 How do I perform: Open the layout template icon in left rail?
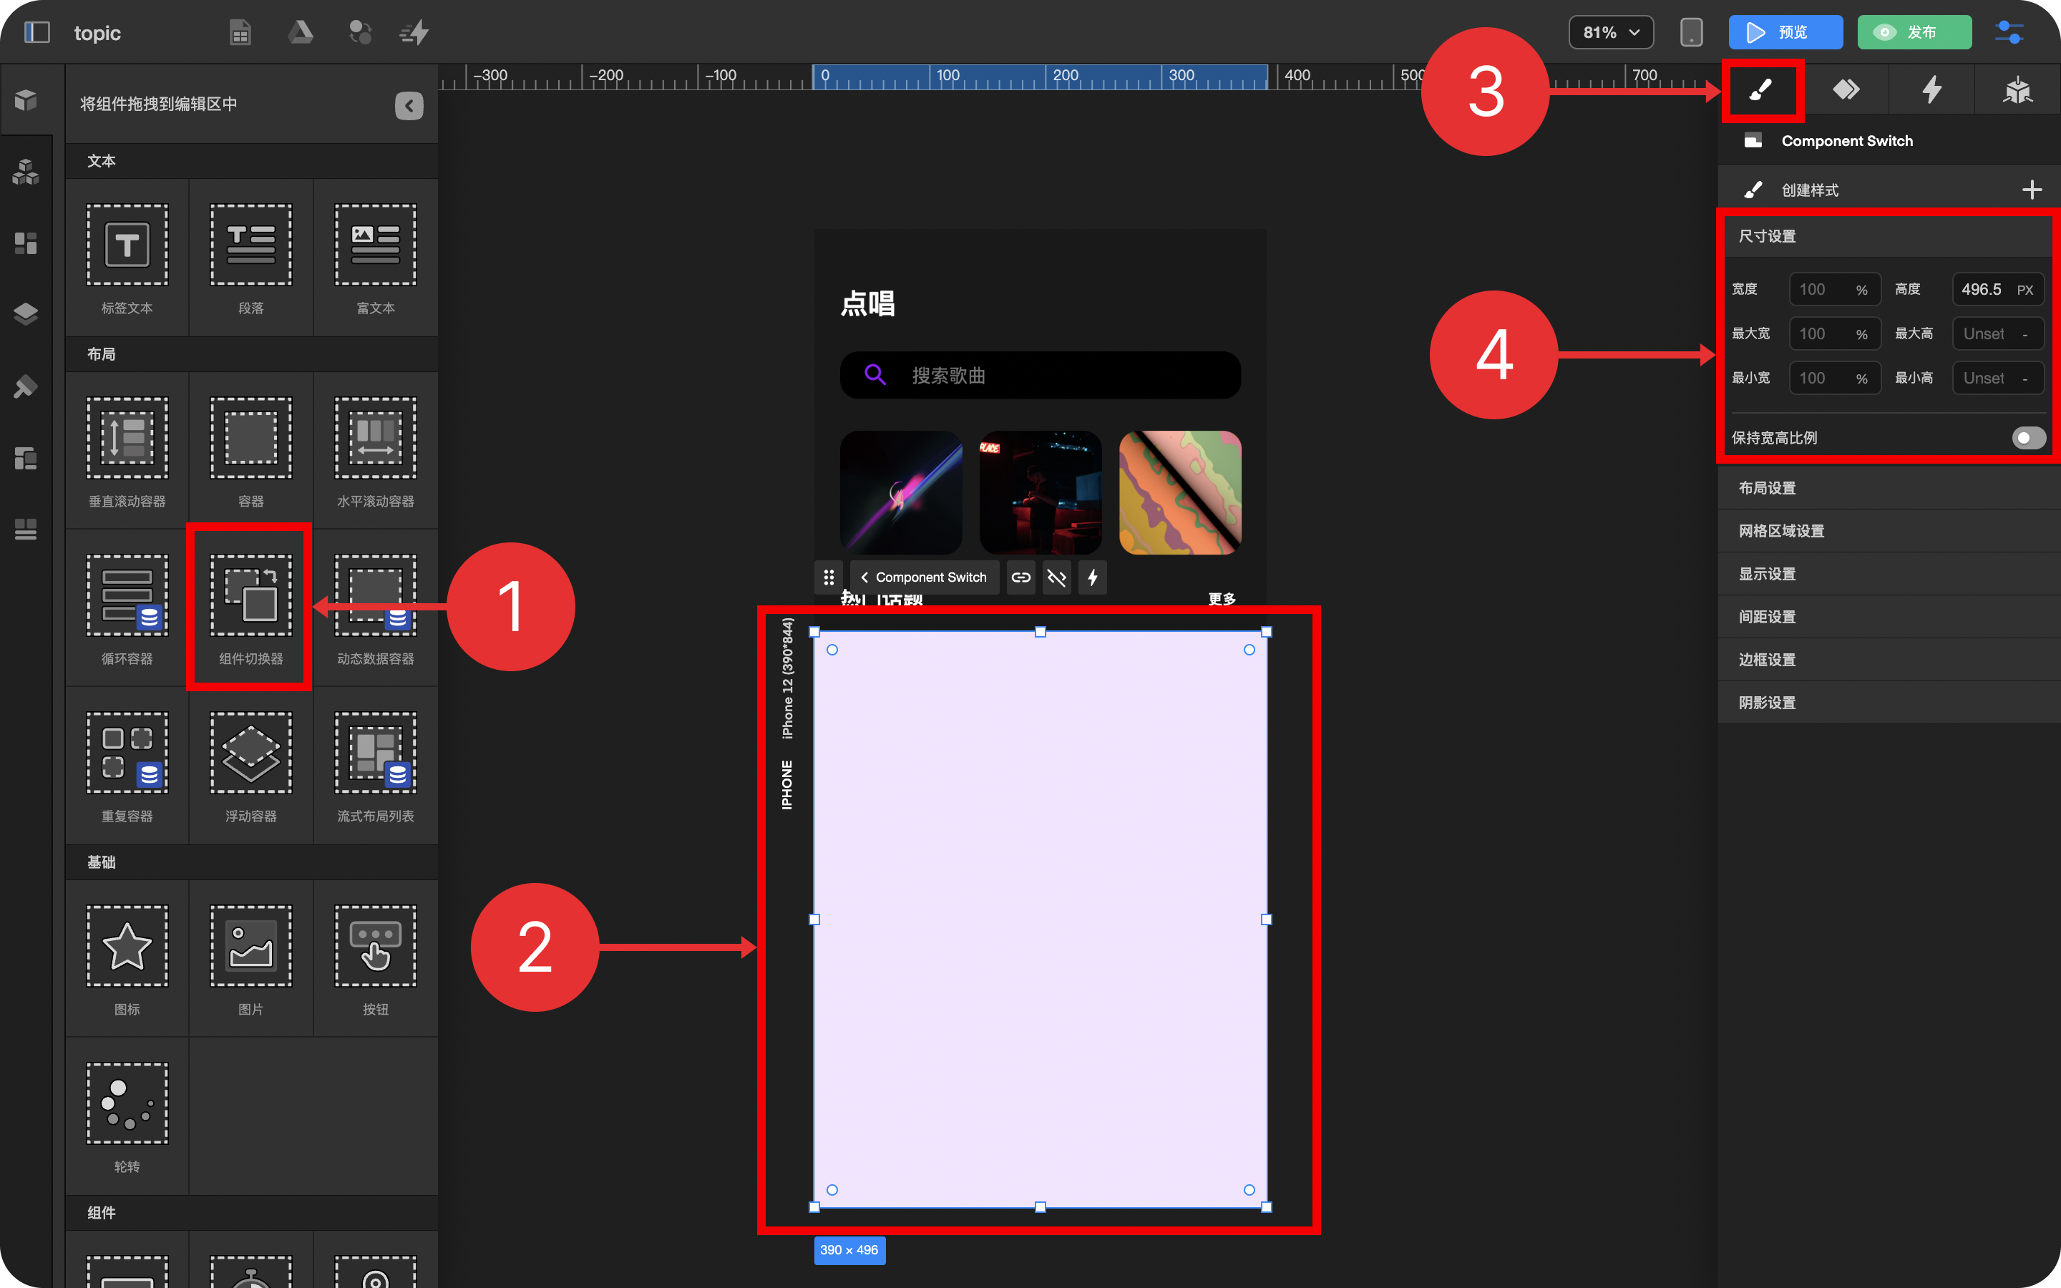click(x=26, y=458)
